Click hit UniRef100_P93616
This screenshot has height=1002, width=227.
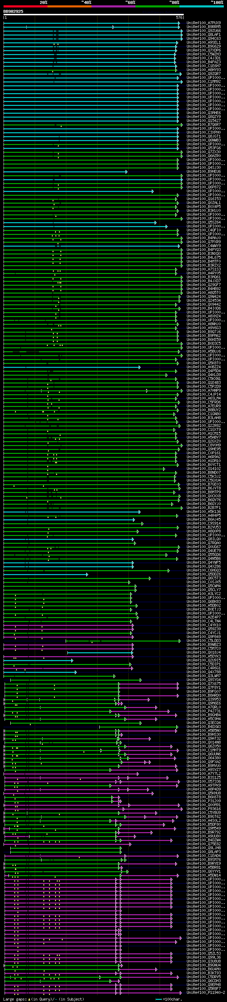(x=204, y=809)
